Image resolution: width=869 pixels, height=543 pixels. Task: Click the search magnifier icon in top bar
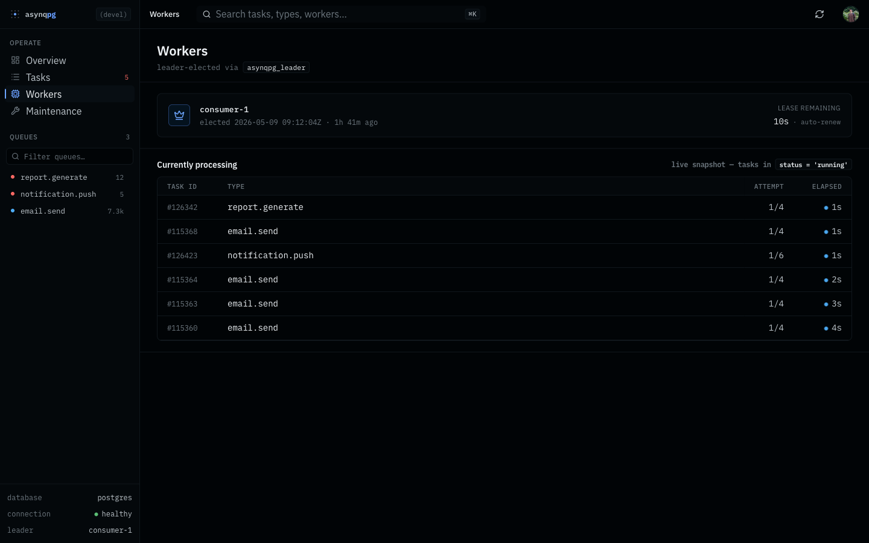coord(206,14)
